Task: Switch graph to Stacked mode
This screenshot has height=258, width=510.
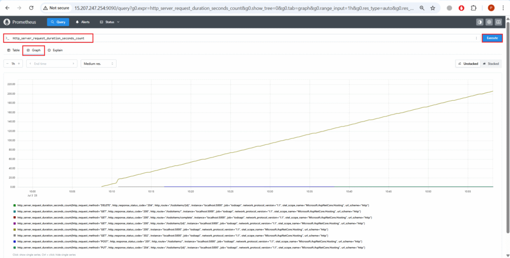Action: tap(491, 64)
